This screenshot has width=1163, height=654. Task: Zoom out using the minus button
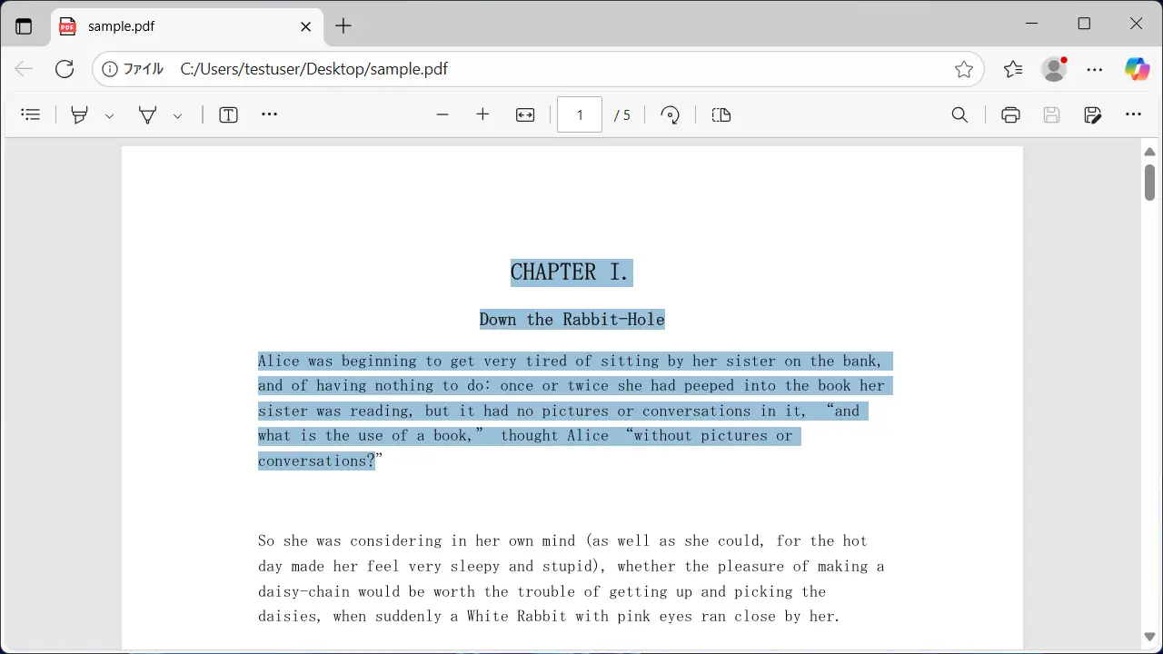tap(442, 114)
